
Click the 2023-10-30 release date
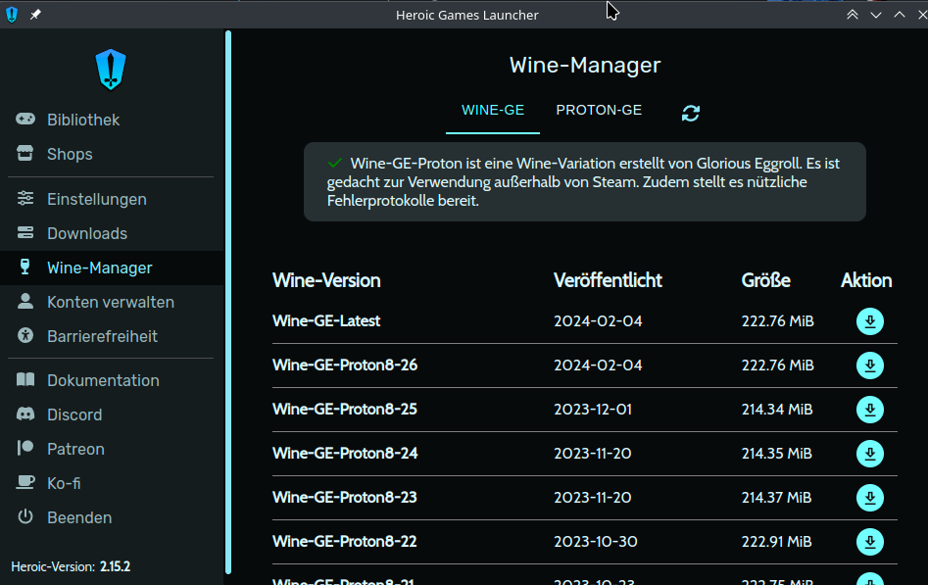coord(596,542)
